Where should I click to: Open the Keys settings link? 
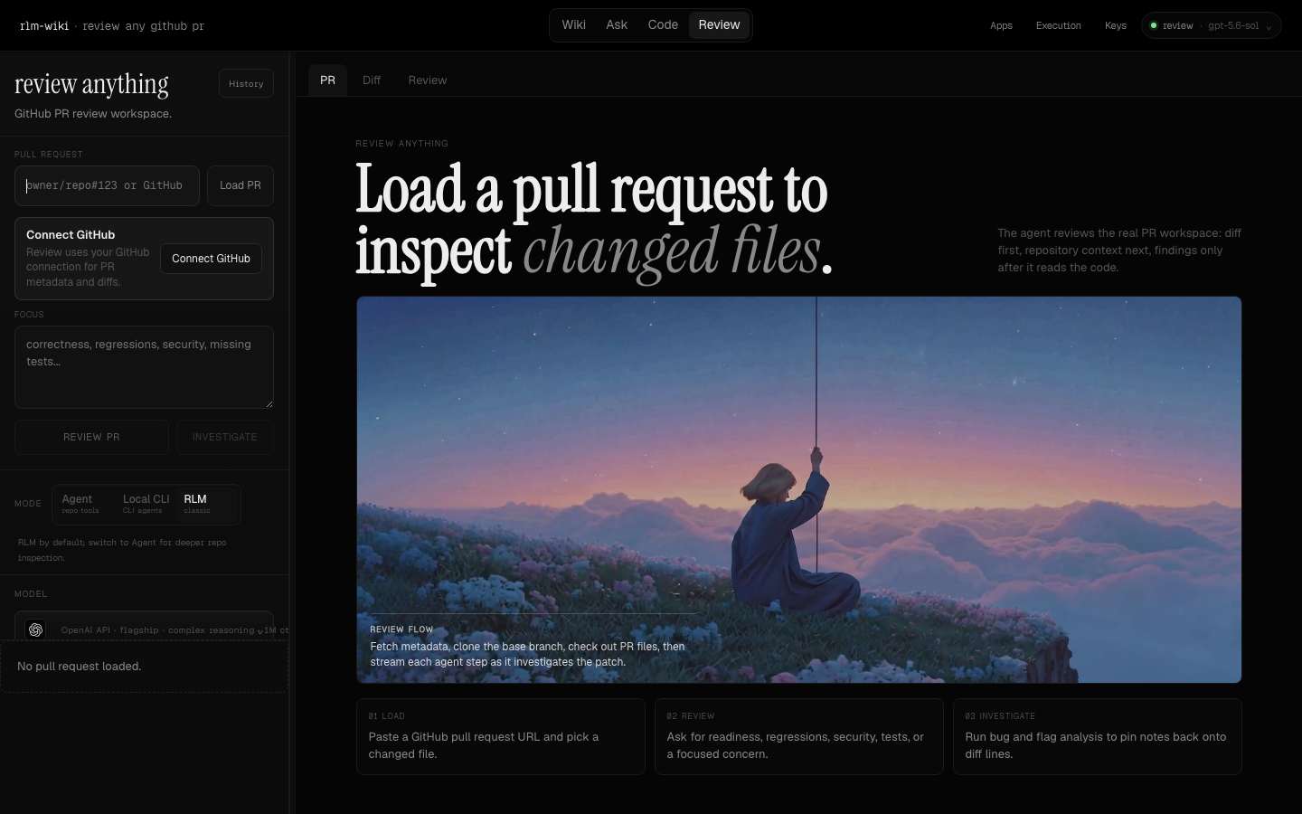tap(1116, 25)
